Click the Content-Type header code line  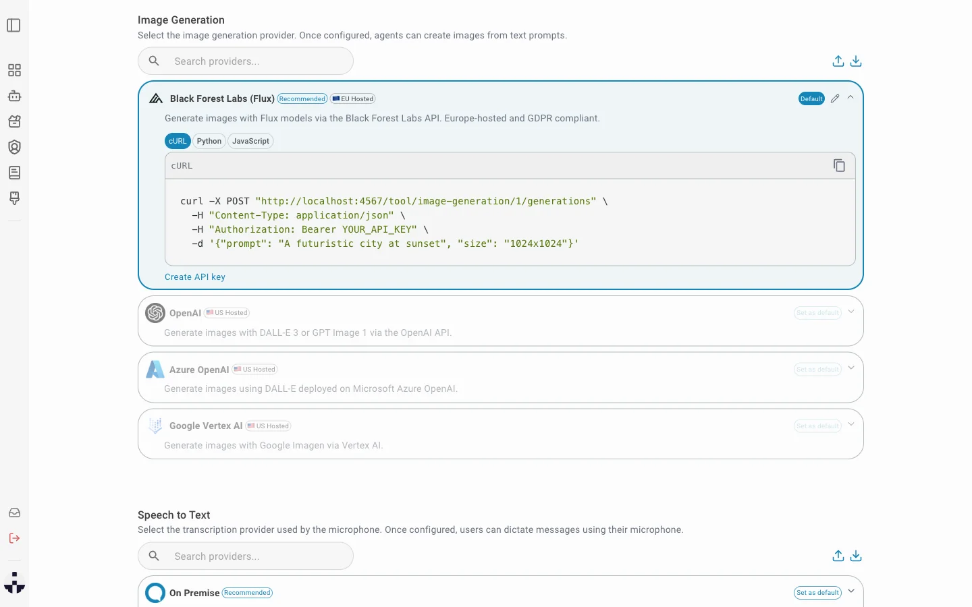[x=298, y=215]
